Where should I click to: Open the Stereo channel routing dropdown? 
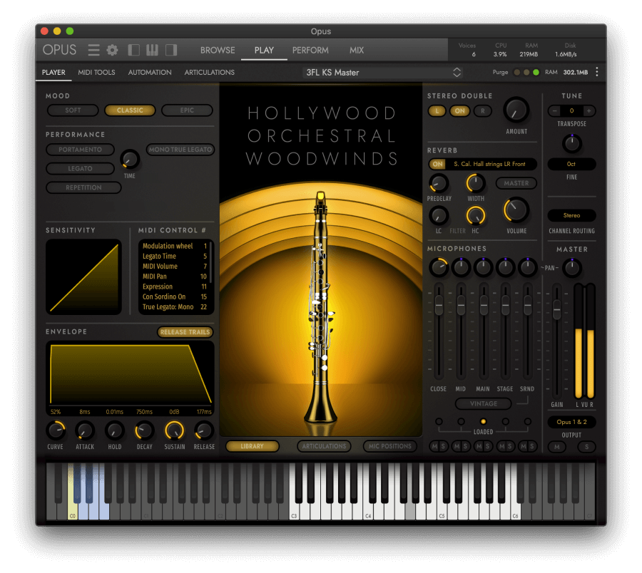[x=571, y=215]
